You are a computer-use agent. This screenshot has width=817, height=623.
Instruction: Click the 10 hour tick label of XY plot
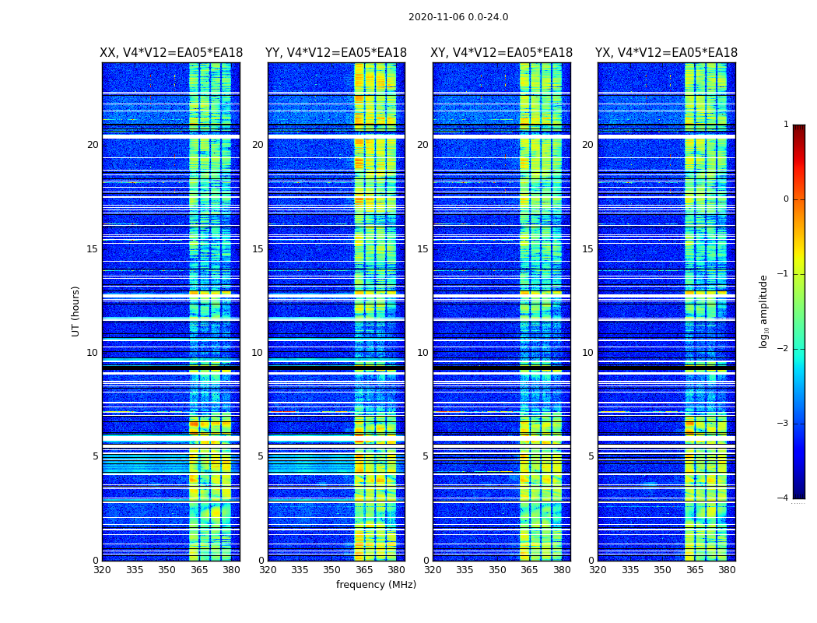(423, 353)
